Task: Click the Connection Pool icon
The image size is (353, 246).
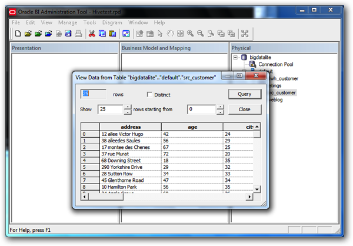Action: pos(252,64)
